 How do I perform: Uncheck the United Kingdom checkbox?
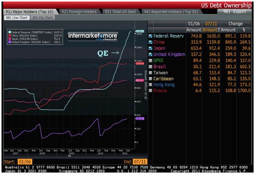[x=150, y=55]
